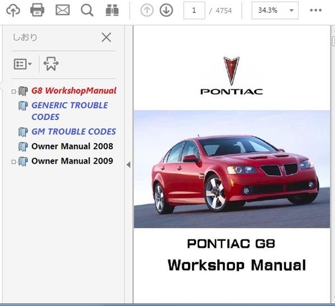Collapse the side panel with arrow
This screenshot has width=335, height=306.
(128, 165)
